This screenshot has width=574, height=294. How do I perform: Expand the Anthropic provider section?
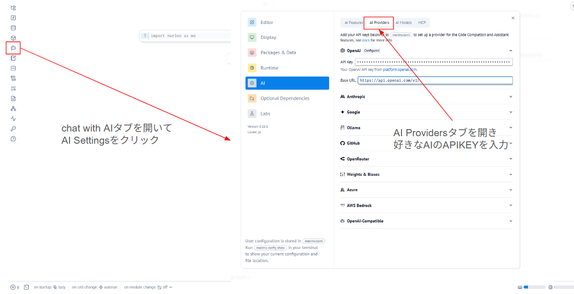(426, 97)
